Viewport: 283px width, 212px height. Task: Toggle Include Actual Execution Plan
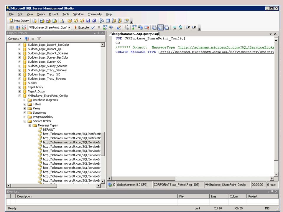[134, 28]
